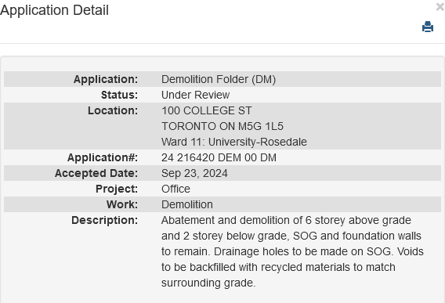Click the Under Review status text
The height and width of the screenshot is (303, 445).
[x=196, y=95]
